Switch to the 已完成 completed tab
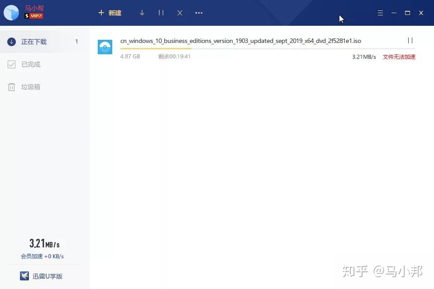The image size is (434, 289). [31, 64]
